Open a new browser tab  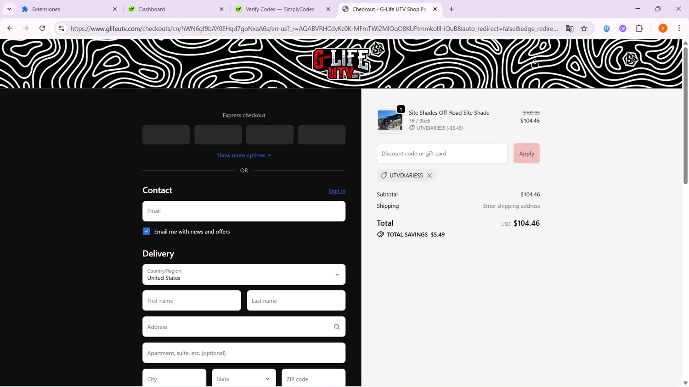click(452, 9)
